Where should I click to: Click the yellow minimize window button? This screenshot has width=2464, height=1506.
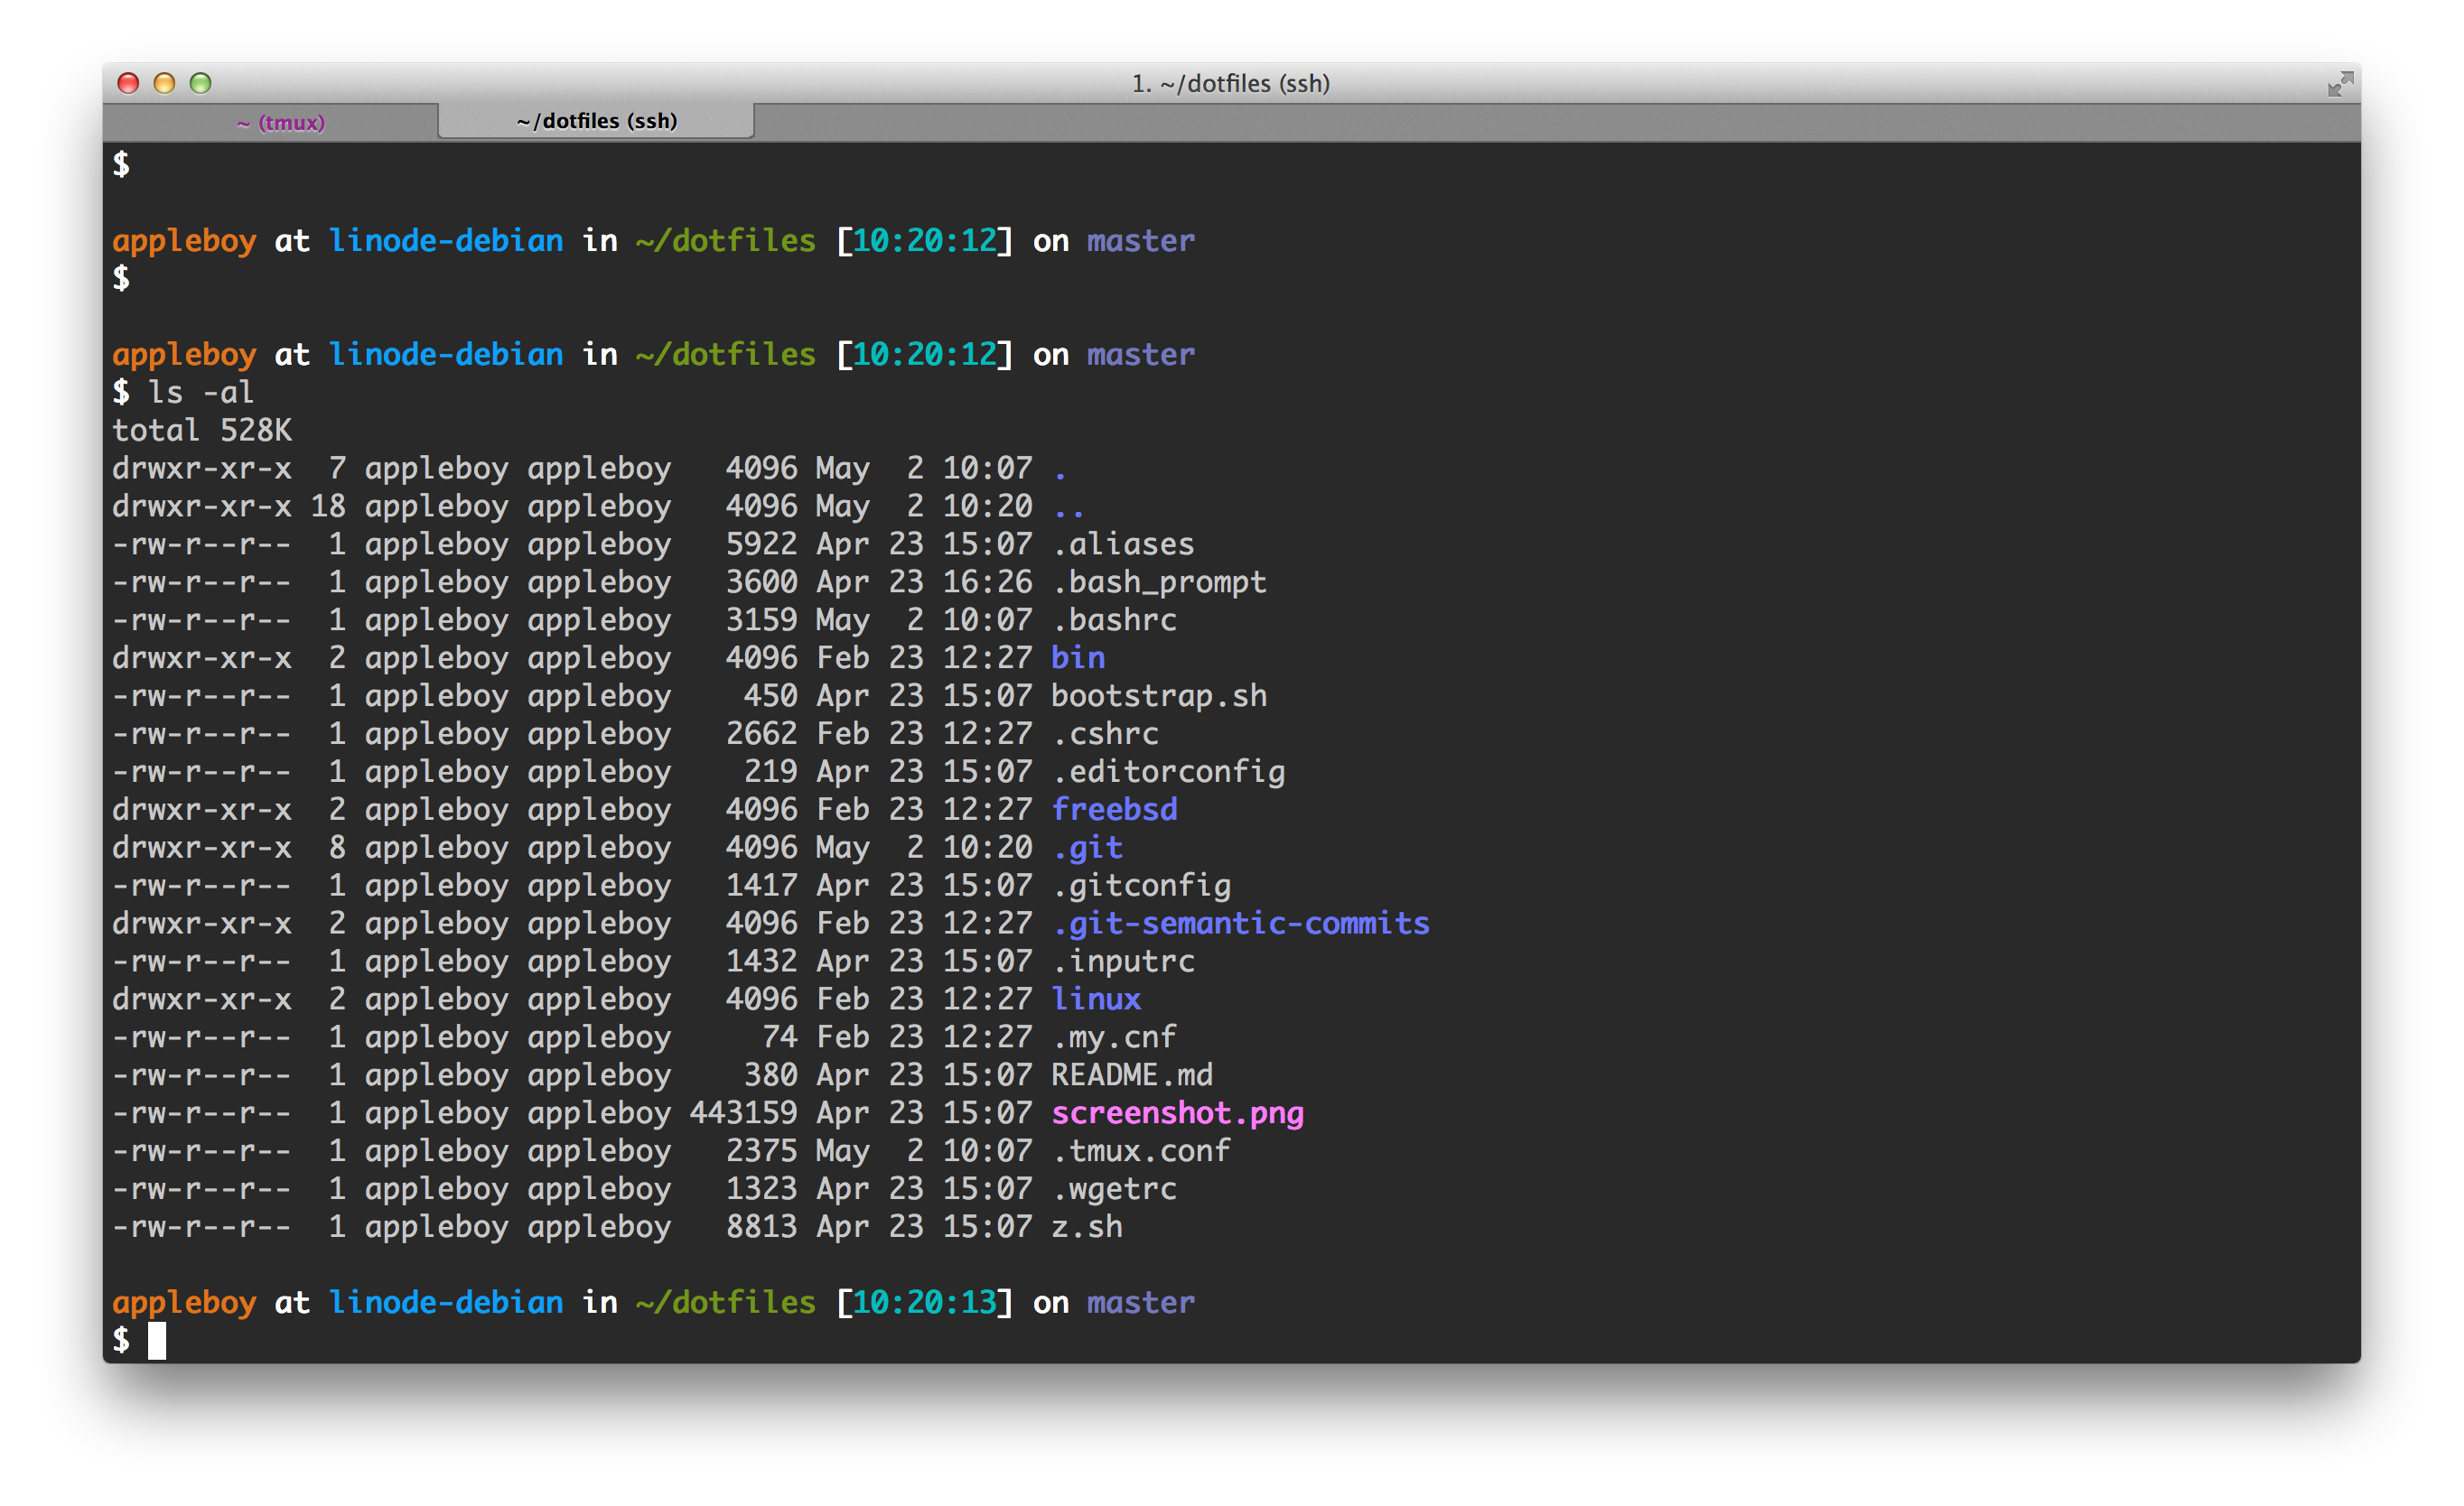(164, 83)
